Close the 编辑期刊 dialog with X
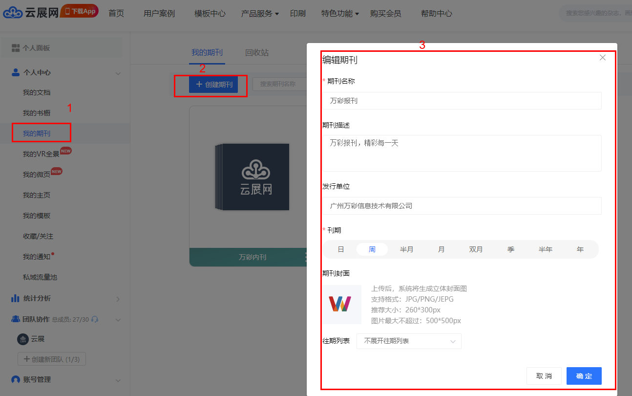 (602, 58)
